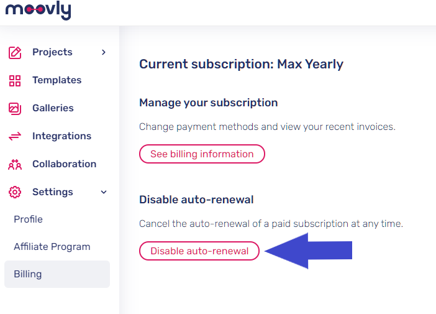The image size is (436, 314).
Task: Collapse the Settings submenu chevron
Action: point(104,192)
